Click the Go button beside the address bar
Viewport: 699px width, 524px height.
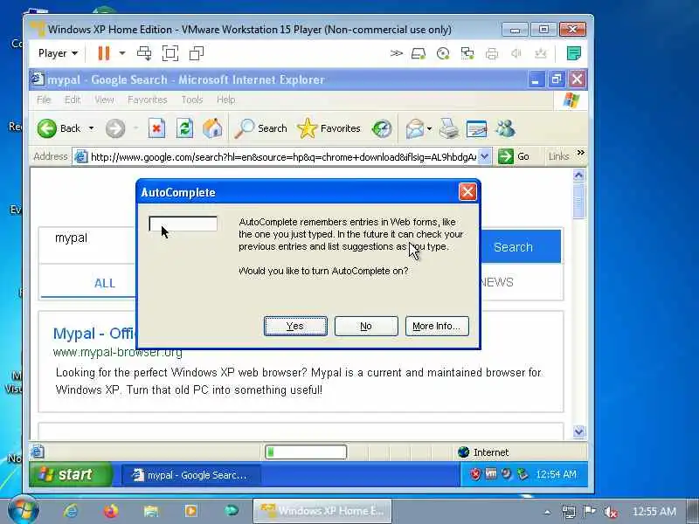(514, 156)
